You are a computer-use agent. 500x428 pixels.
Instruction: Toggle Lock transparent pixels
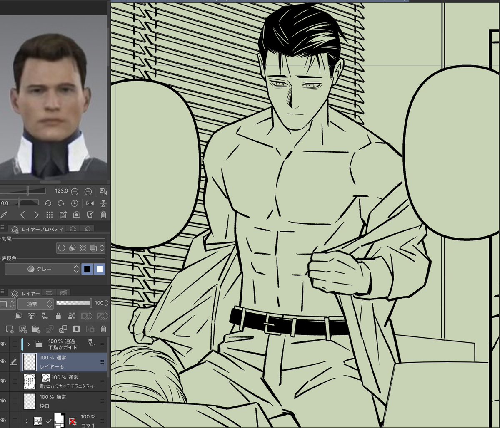(x=71, y=316)
